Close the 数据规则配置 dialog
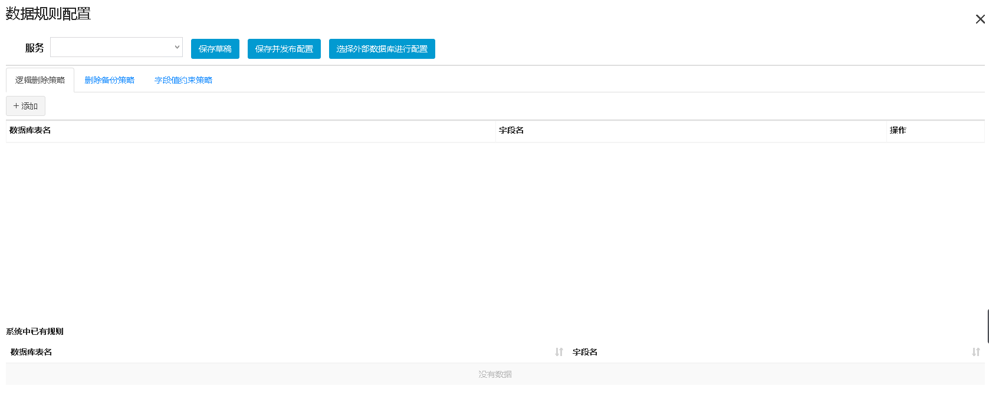 click(x=980, y=19)
